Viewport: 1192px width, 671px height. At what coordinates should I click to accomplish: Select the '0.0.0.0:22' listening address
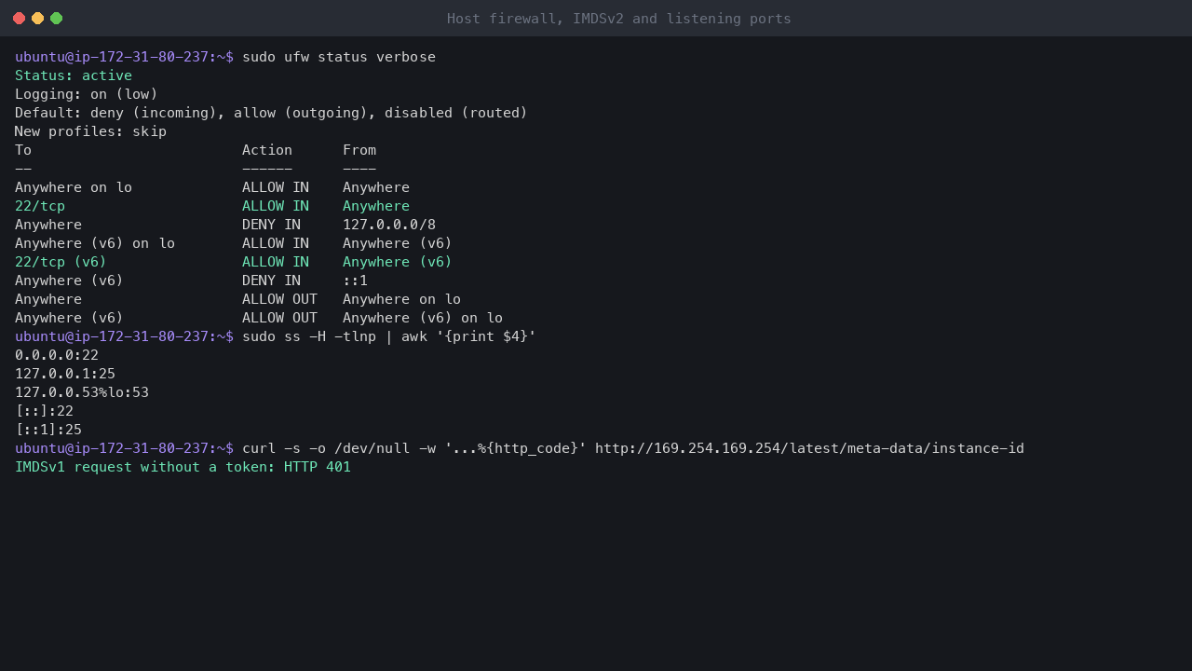coord(57,355)
